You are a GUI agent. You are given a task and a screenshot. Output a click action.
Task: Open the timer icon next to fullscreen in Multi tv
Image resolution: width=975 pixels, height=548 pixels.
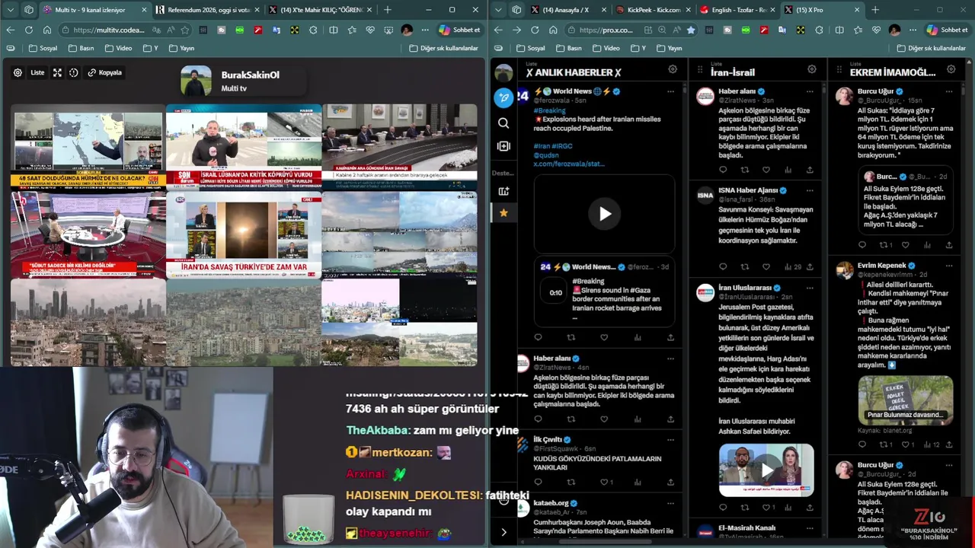click(74, 73)
